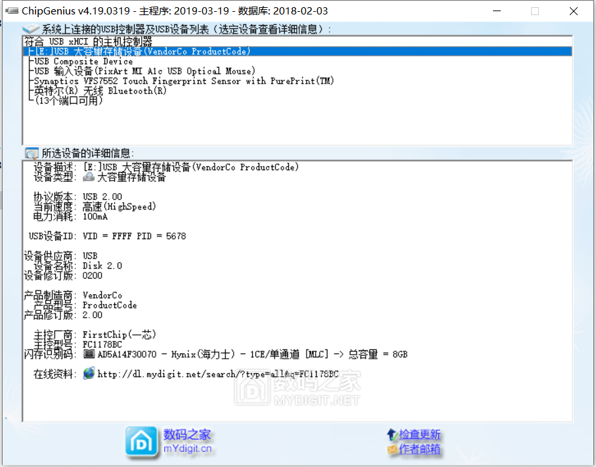Viewport: 596px width, 467px height.
Task: Select the Intel wireless Bluetooth device entry
Action: (x=100, y=91)
